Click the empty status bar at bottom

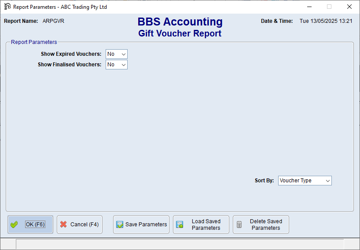(176, 244)
